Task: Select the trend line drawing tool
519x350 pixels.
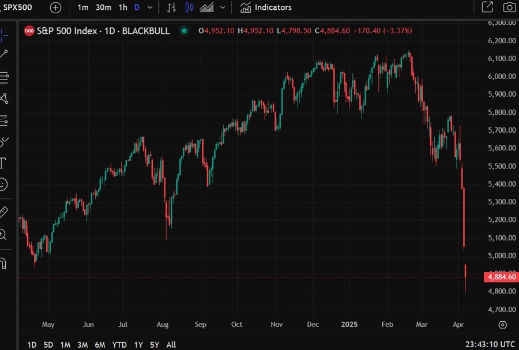Action: tap(4, 54)
